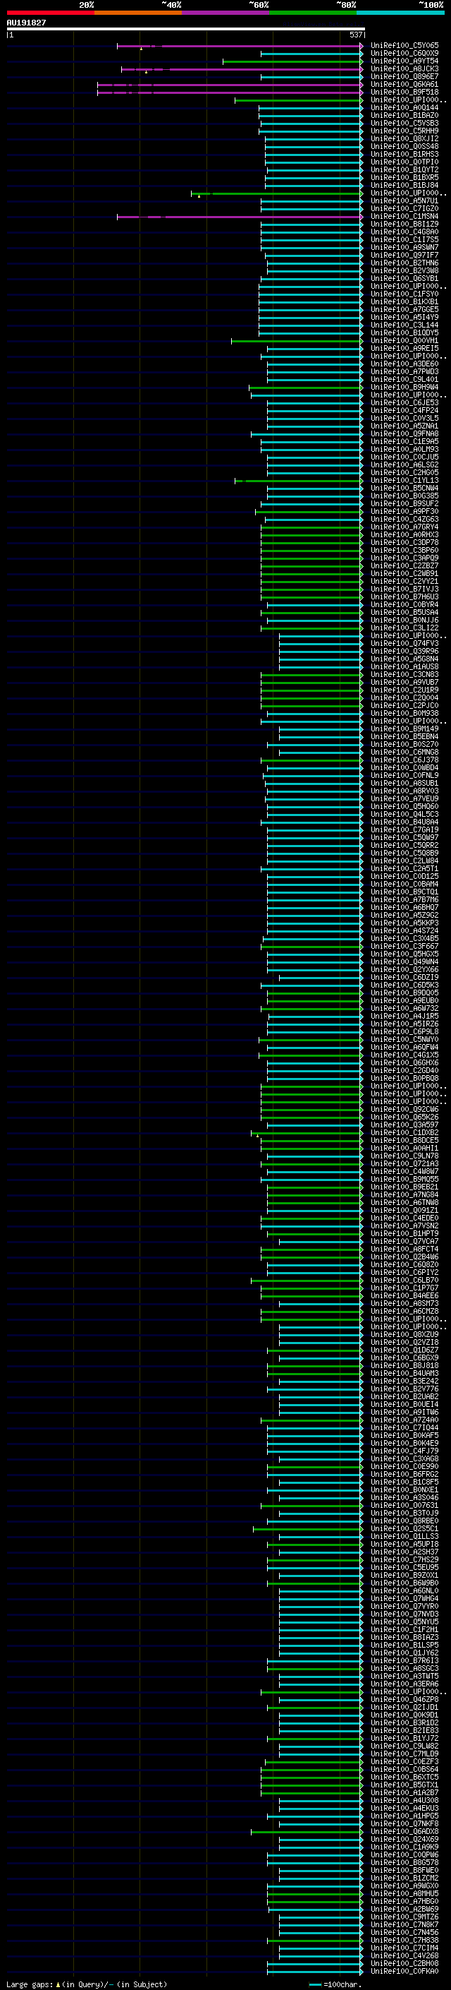
Task: Open hit UniRef100_A9YT54
Action: click(x=404, y=61)
